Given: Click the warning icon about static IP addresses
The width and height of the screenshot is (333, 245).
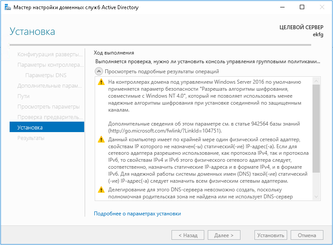Looking at the screenshot, I should click(x=101, y=140).
